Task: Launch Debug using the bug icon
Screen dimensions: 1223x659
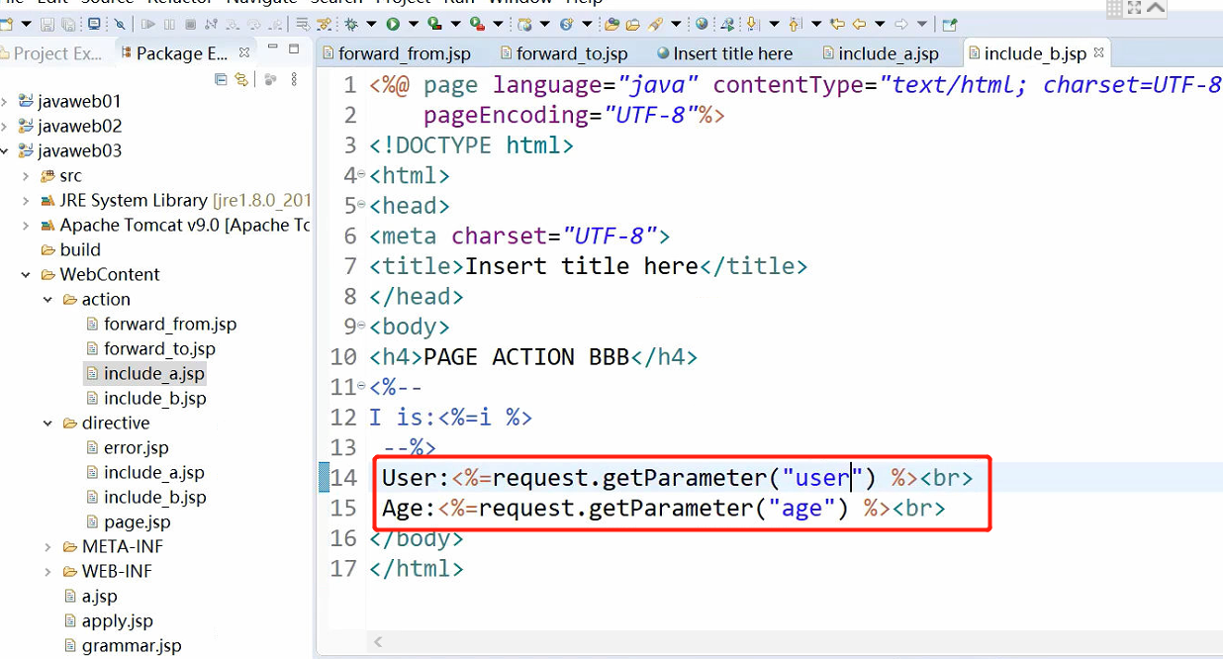Action: pos(351,24)
